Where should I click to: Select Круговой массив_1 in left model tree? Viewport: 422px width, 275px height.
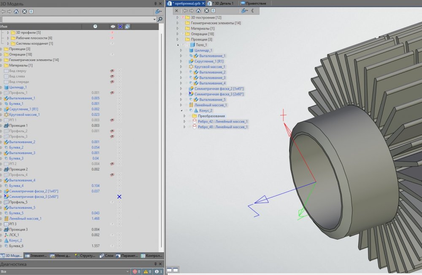click(24, 115)
